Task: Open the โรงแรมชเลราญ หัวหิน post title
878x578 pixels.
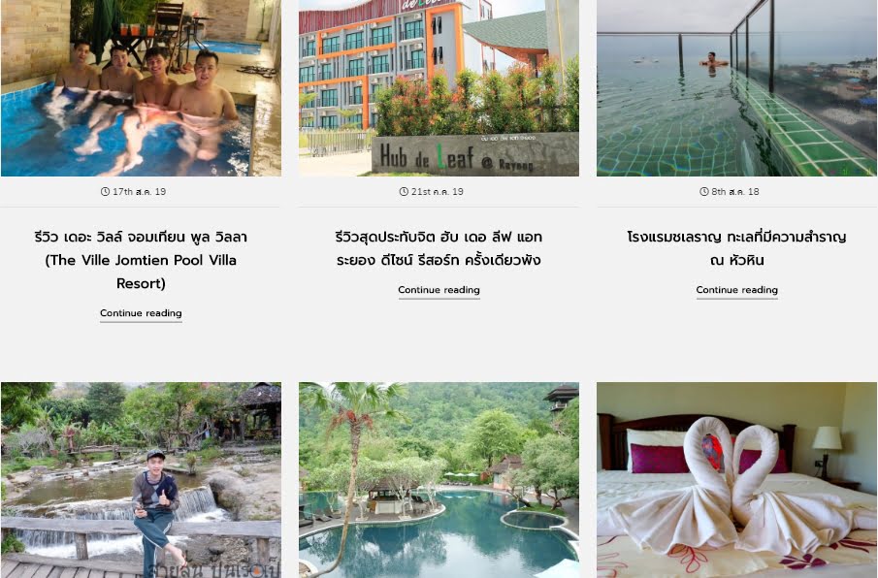Action: click(x=737, y=248)
